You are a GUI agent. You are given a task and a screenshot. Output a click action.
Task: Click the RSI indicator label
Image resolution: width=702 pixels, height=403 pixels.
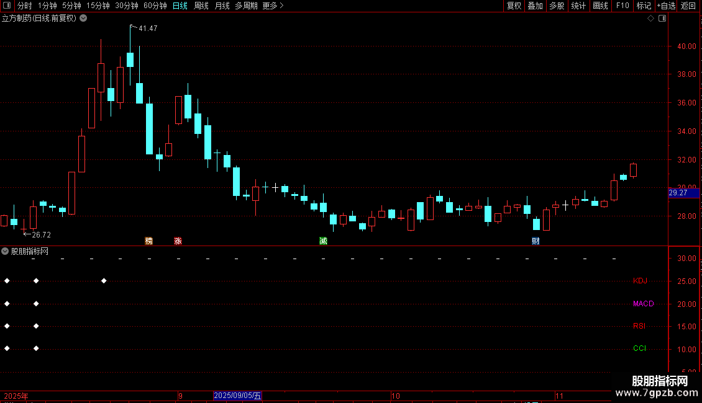pos(639,326)
